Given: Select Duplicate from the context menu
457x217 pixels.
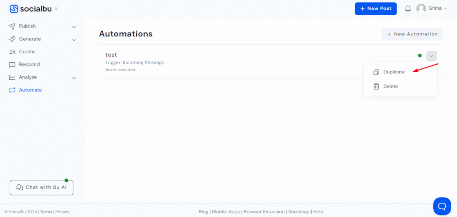Looking at the screenshot, I should coord(394,72).
